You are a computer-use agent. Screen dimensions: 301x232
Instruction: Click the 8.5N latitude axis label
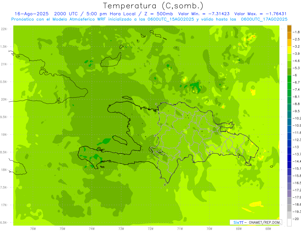[x=4, y=152]
